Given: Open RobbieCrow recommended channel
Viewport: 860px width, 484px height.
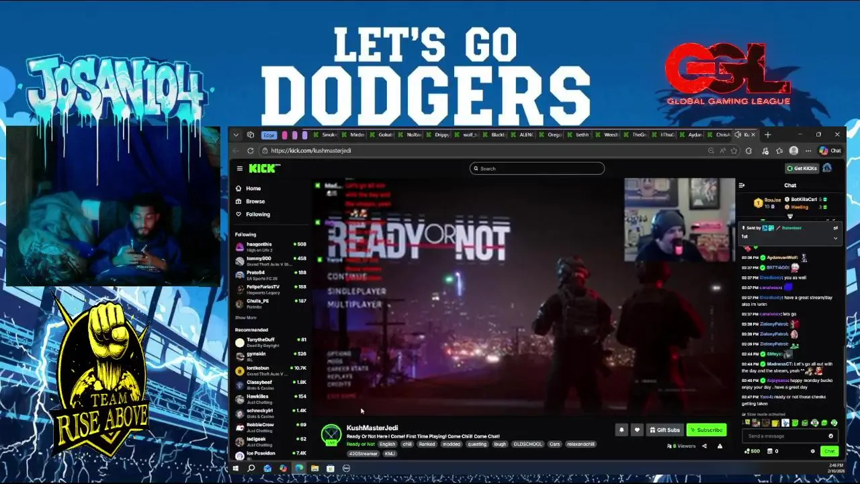Looking at the screenshot, I should coord(270,427).
